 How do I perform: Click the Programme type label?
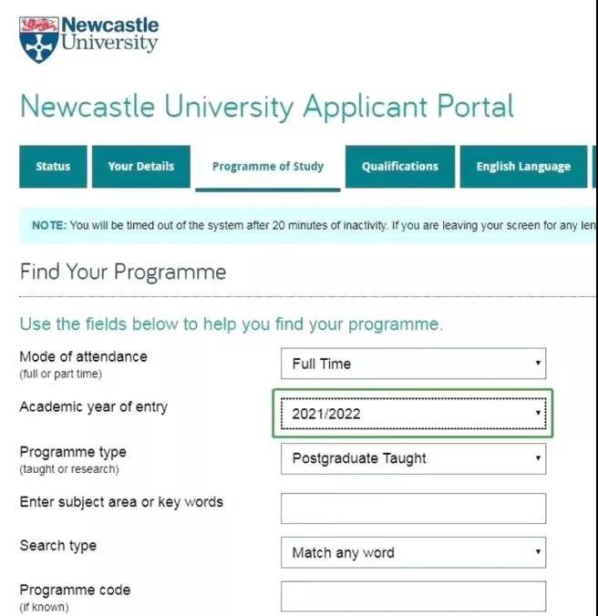click(x=73, y=452)
